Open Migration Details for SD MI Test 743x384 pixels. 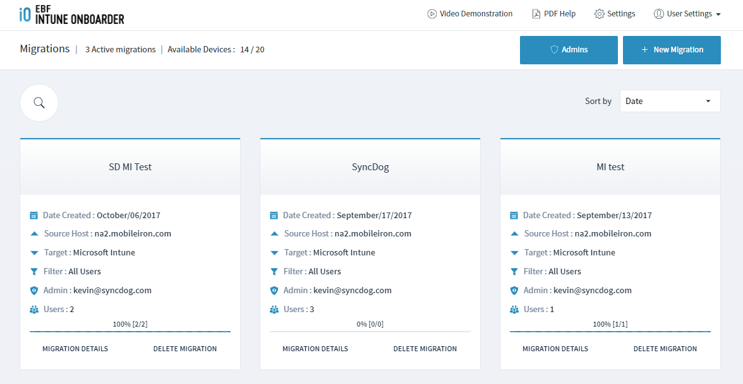point(75,349)
